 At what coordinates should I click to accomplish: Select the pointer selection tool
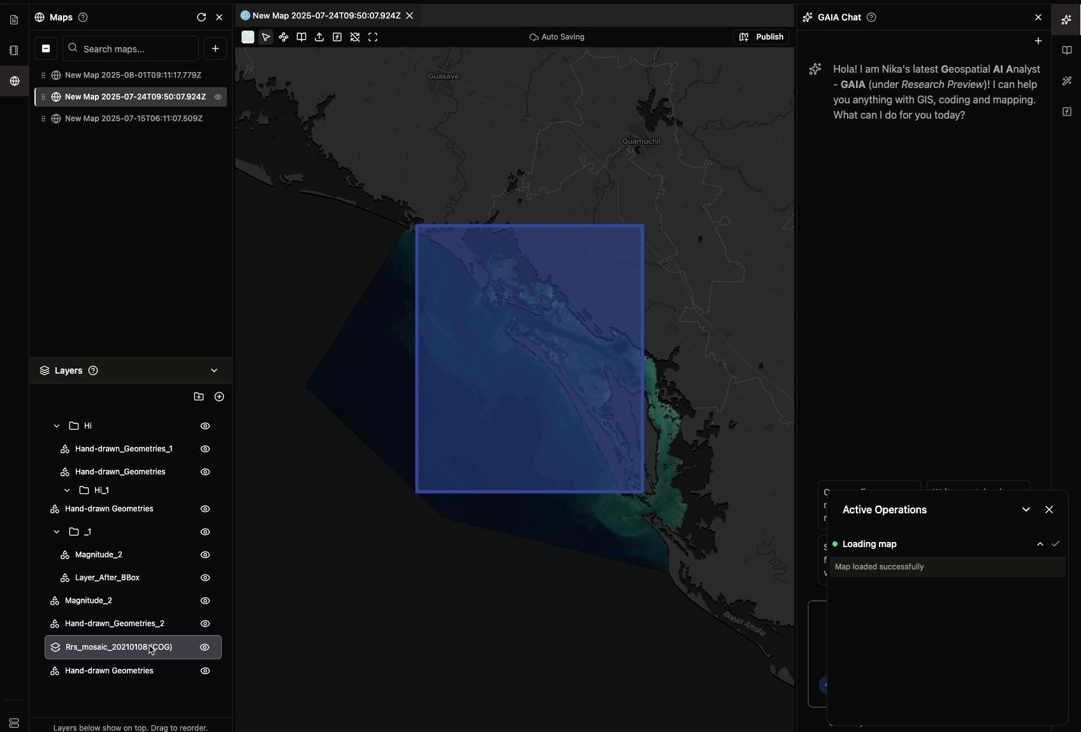tap(266, 37)
